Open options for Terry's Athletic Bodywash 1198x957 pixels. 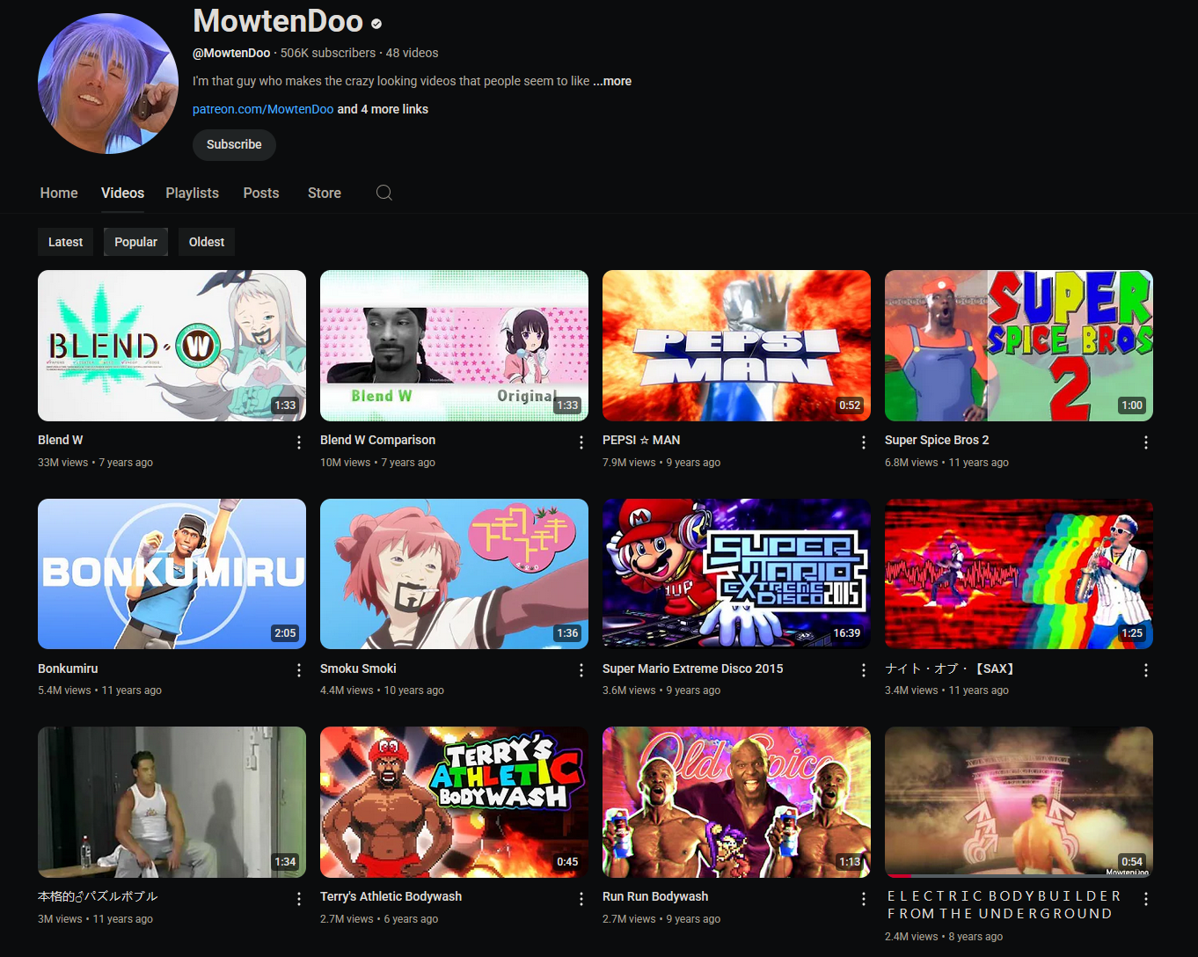coord(581,899)
